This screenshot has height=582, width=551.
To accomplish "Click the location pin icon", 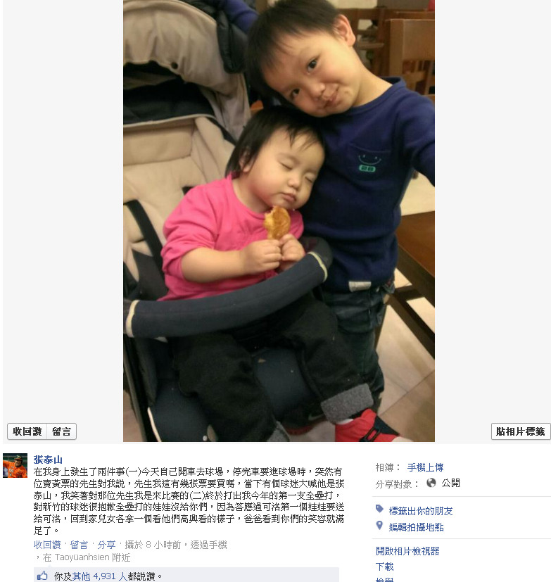I will coord(379,525).
